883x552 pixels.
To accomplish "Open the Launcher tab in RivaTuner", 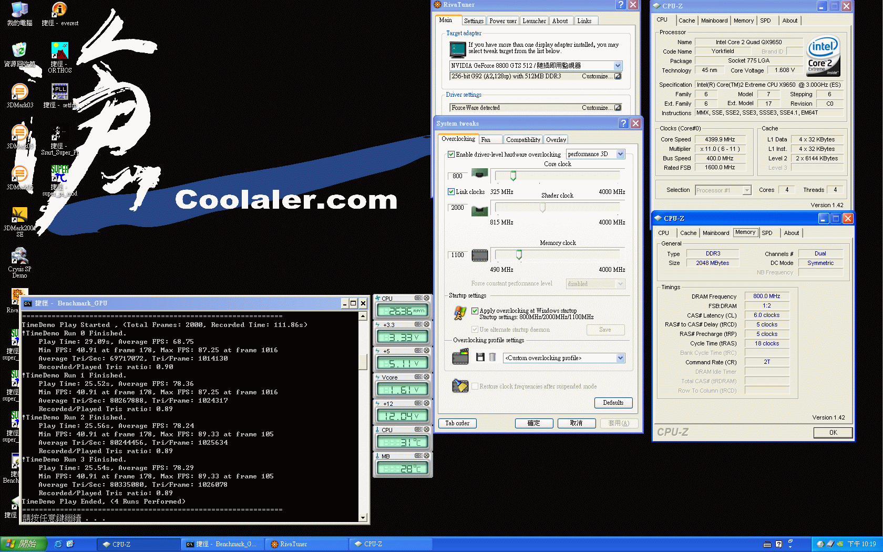I will (x=534, y=21).
